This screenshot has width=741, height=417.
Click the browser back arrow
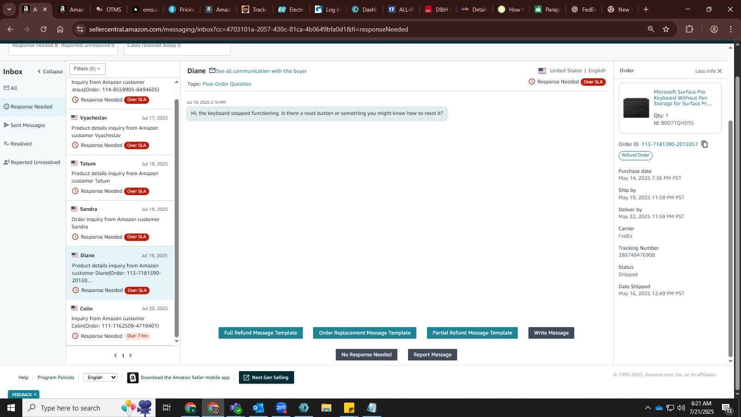pos(10,29)
